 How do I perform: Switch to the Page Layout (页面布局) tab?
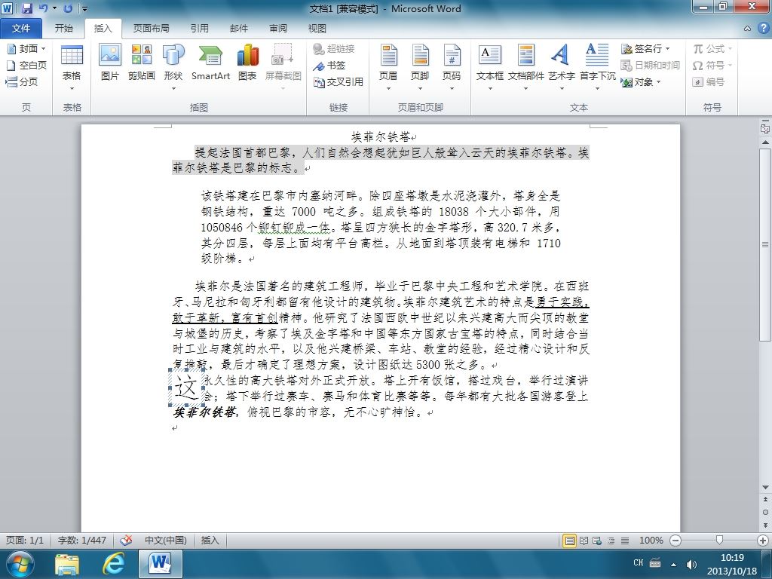[151, 29]
